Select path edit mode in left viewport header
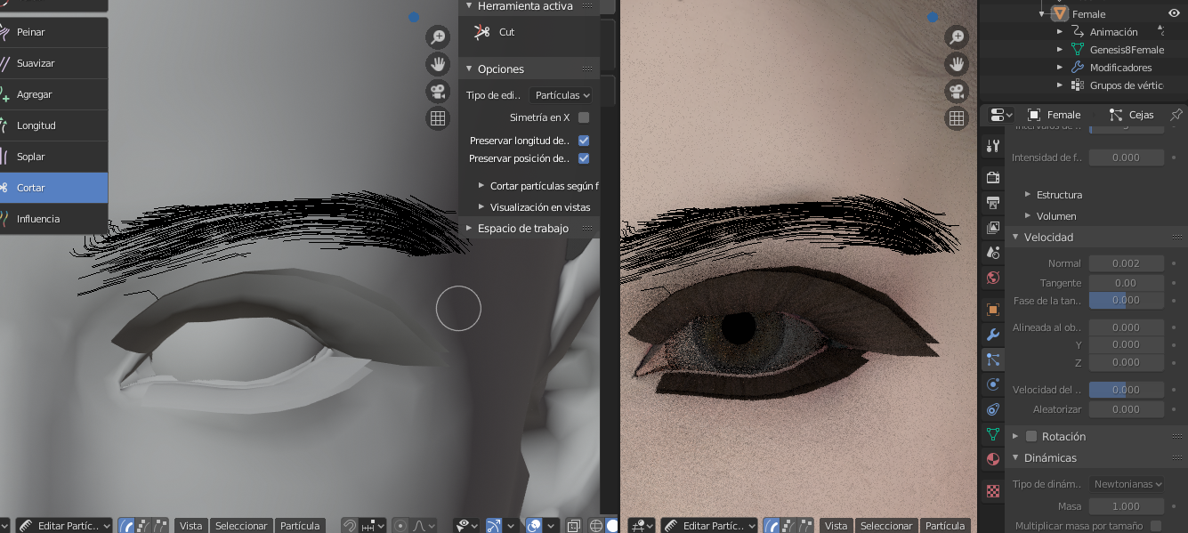1188x533 pixels. pos(126,526)
